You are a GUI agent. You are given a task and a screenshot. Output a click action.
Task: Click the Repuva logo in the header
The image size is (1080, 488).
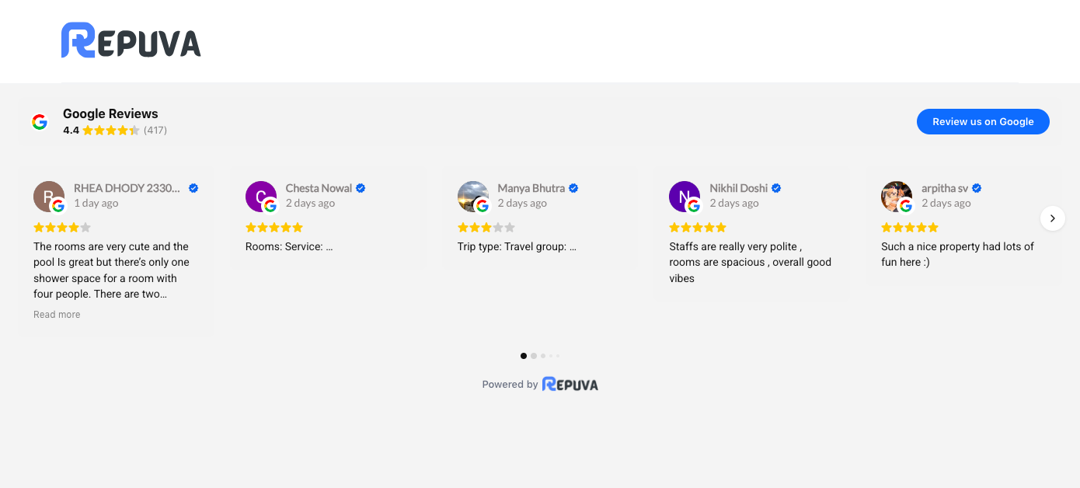(x=131, y=40)
